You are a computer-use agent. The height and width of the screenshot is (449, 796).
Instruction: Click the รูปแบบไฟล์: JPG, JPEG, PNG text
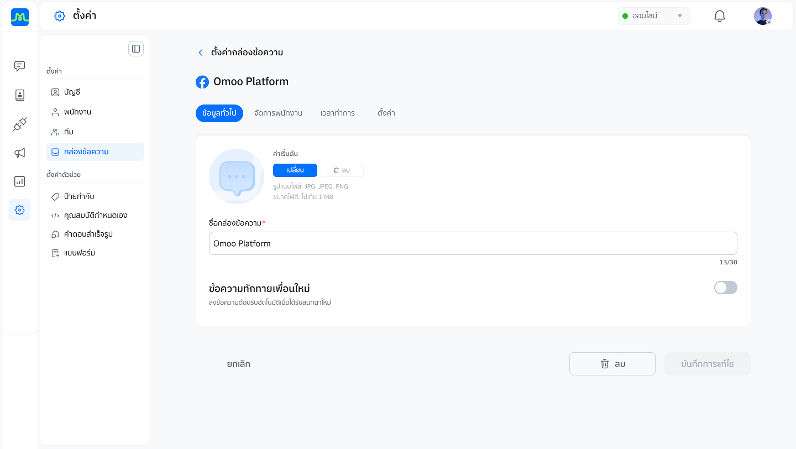coord(311,186)
